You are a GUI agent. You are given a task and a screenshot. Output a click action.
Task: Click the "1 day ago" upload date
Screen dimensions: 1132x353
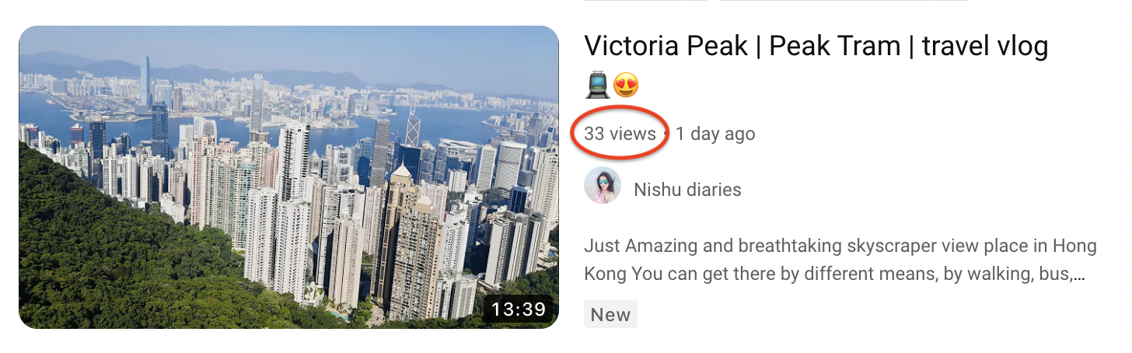[715, 134]
